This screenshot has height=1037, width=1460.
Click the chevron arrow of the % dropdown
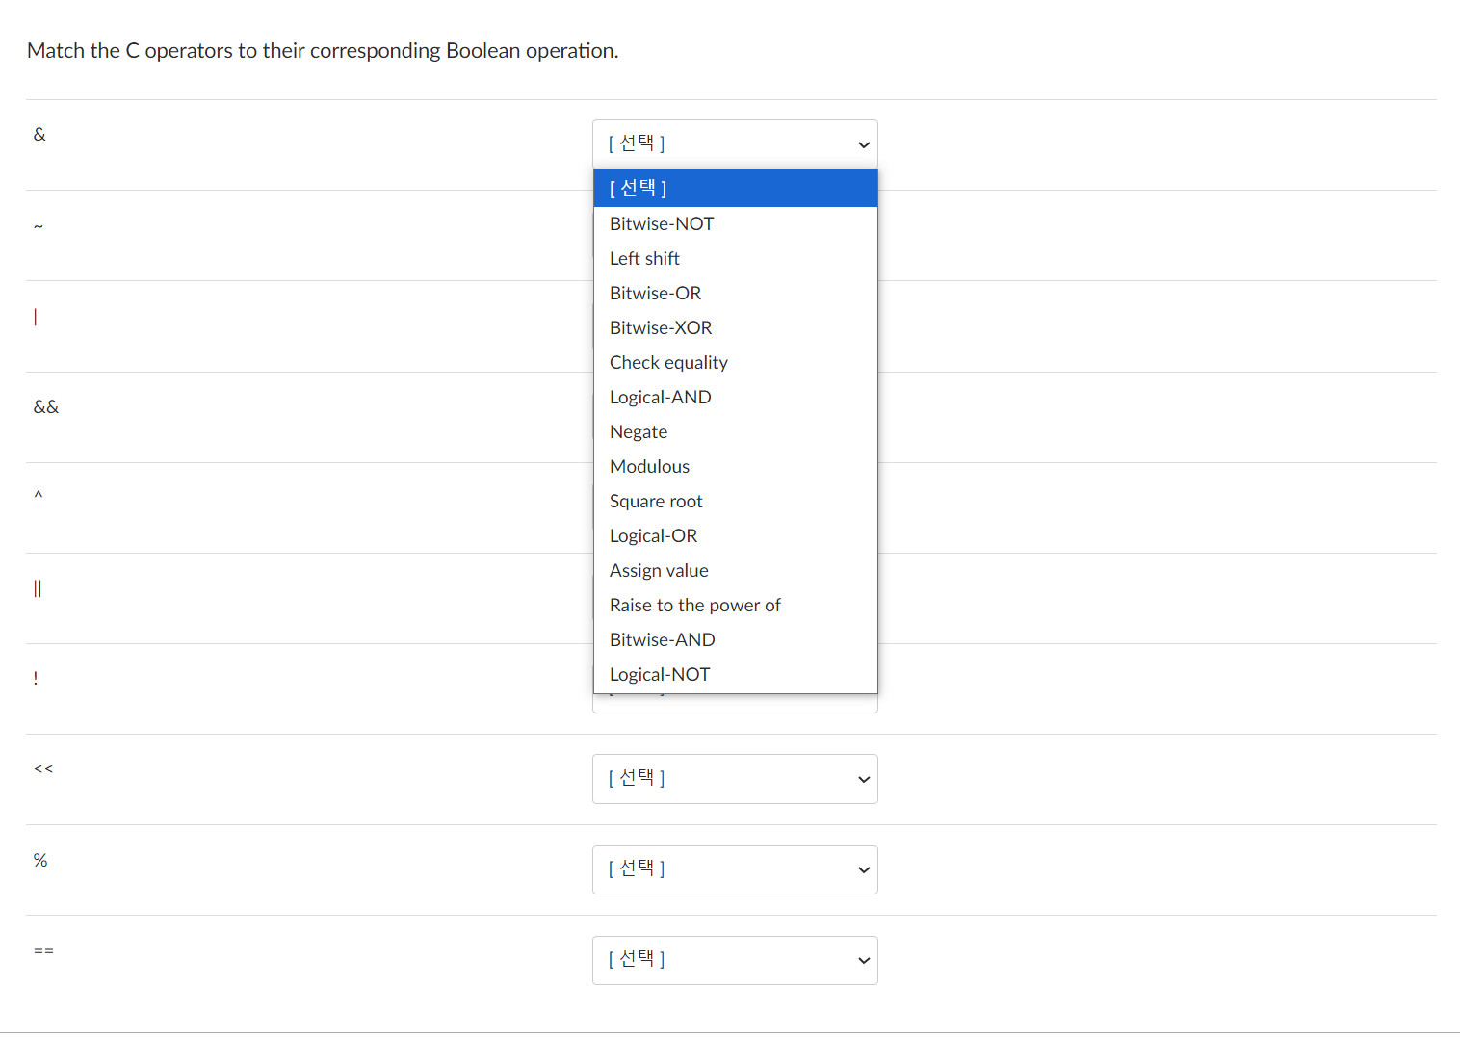(864, 870)
